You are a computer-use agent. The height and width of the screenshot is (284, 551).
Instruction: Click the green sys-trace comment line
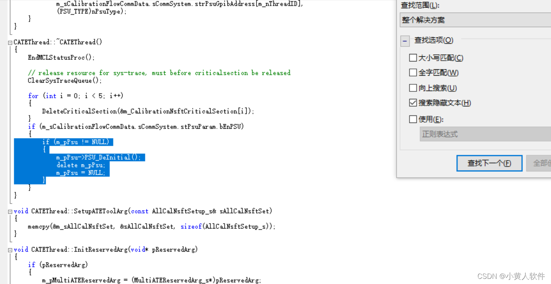click(159, 73)
